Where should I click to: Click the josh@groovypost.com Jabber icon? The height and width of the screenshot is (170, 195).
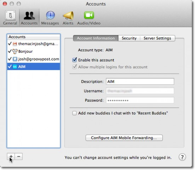15,59
